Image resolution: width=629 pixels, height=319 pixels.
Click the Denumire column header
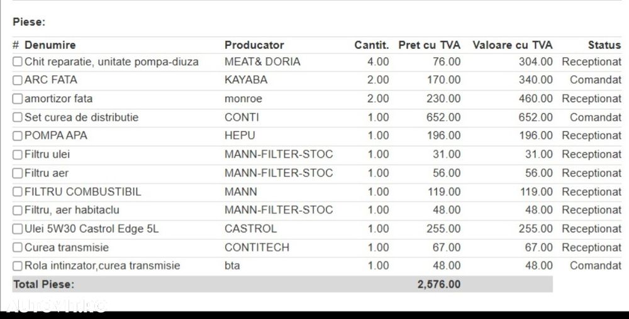coord(50,45)
